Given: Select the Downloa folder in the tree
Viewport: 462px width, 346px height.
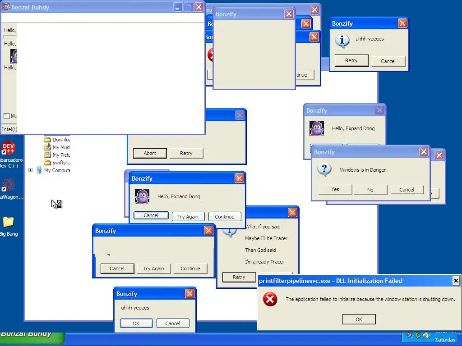Looking at the screenshot, I should pyautogui.click(x=57, y=140).
